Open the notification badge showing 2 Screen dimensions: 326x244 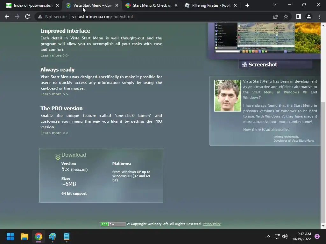pyautogui.click(x=317, y=236)
